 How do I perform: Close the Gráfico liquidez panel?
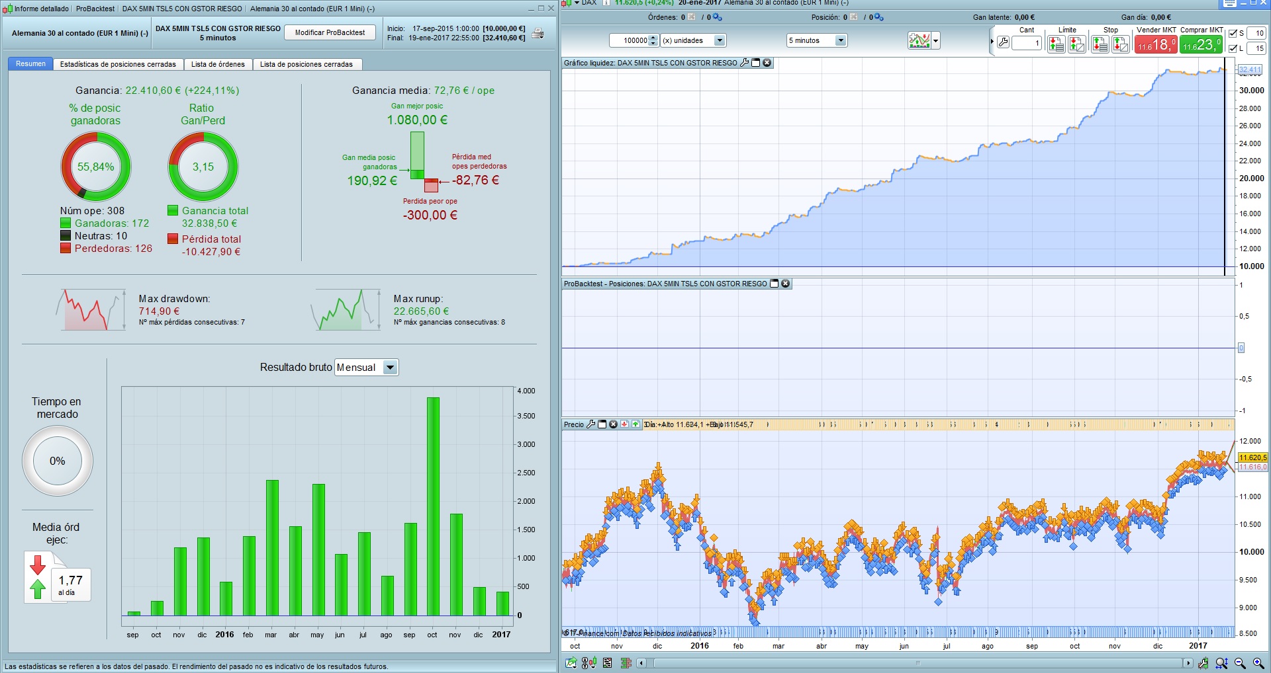(767, 63)
